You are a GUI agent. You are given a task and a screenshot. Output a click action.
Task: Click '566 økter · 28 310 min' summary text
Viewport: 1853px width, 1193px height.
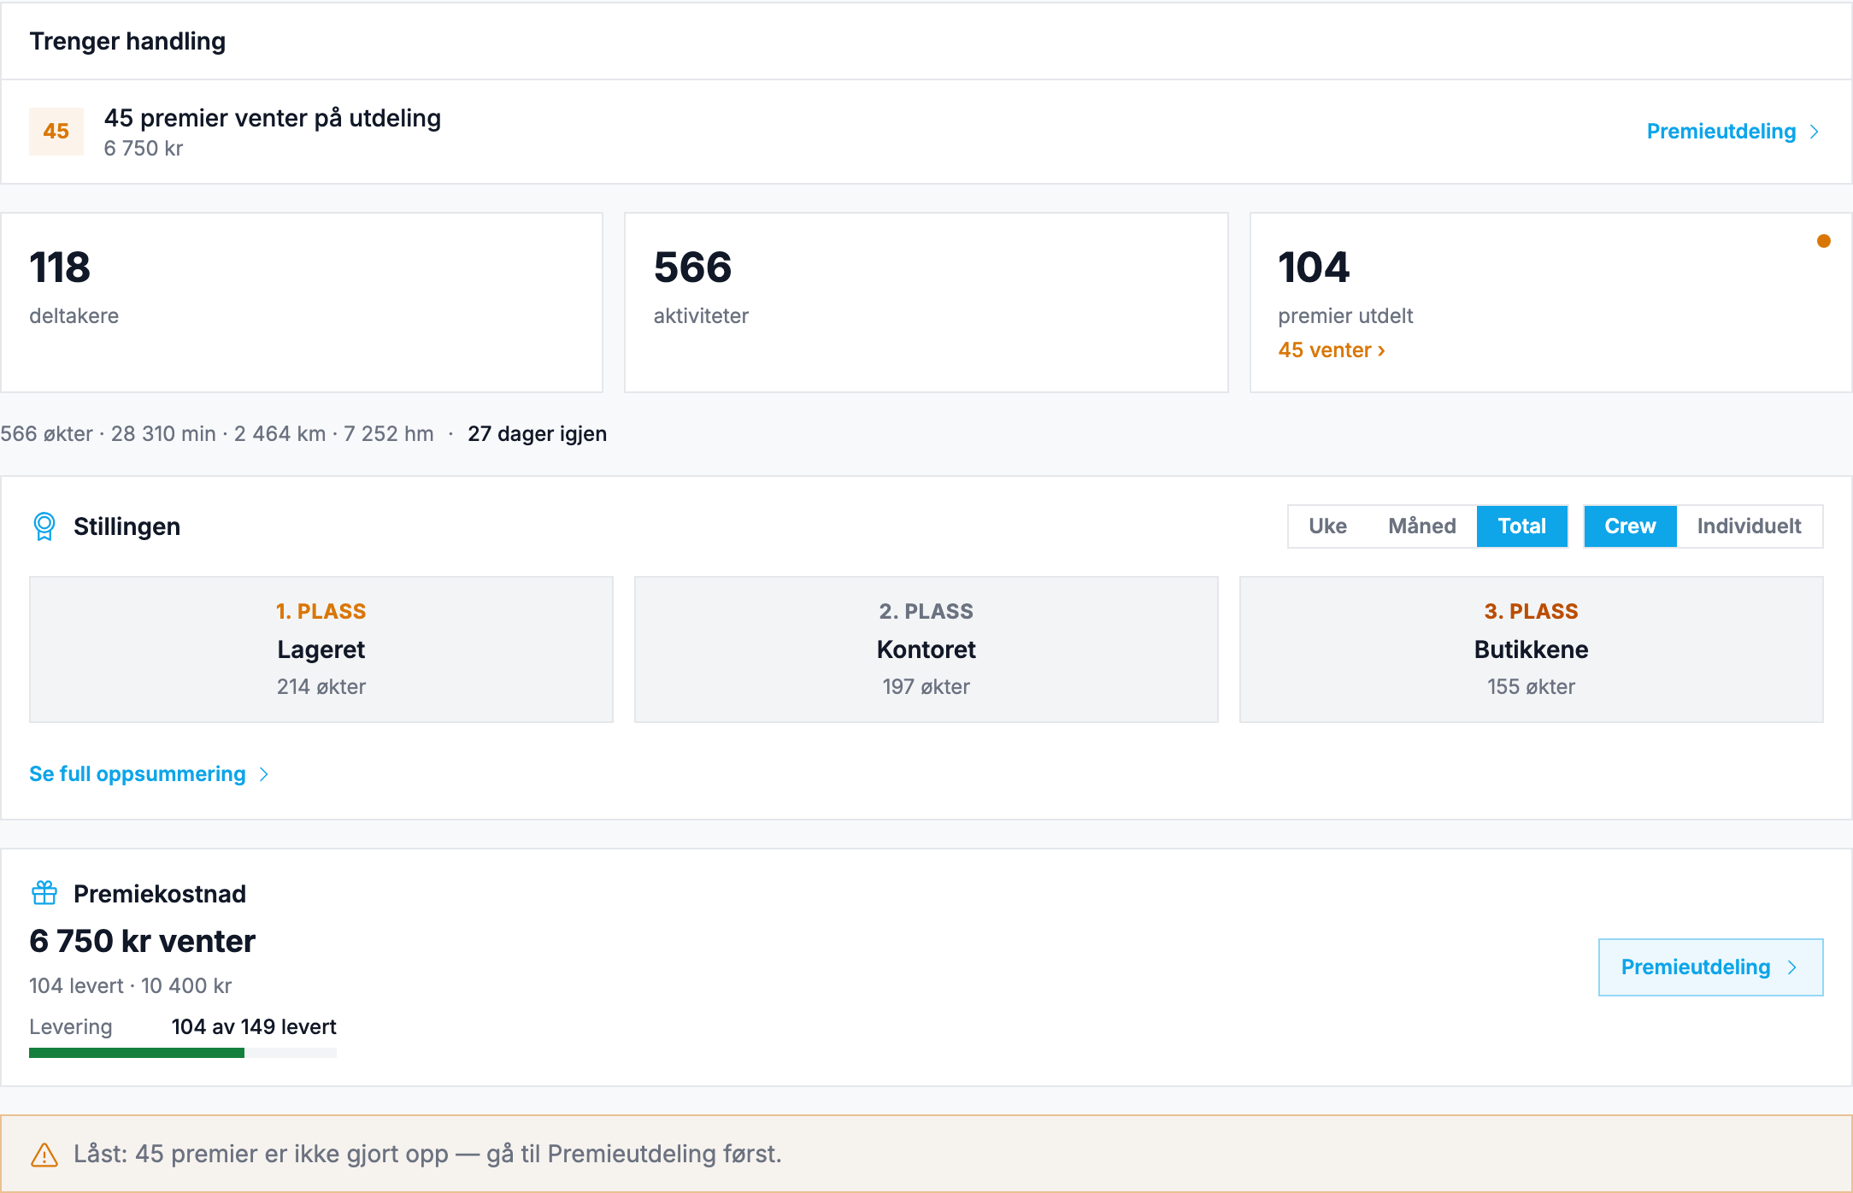108,434
